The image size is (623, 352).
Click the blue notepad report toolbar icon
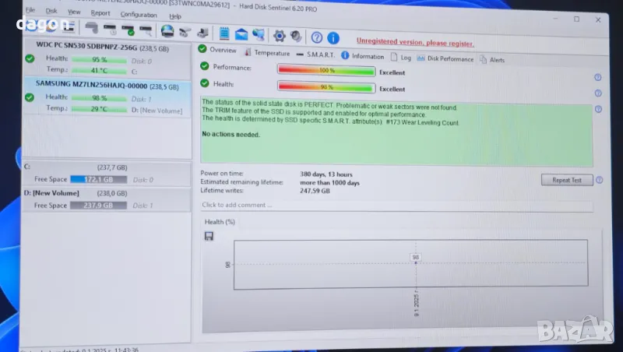(x=224, y=33)
